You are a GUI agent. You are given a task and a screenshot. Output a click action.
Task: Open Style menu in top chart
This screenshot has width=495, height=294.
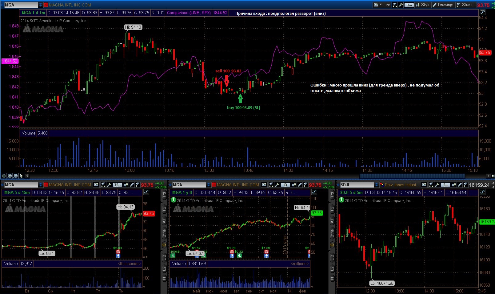[x=423, y=5]
